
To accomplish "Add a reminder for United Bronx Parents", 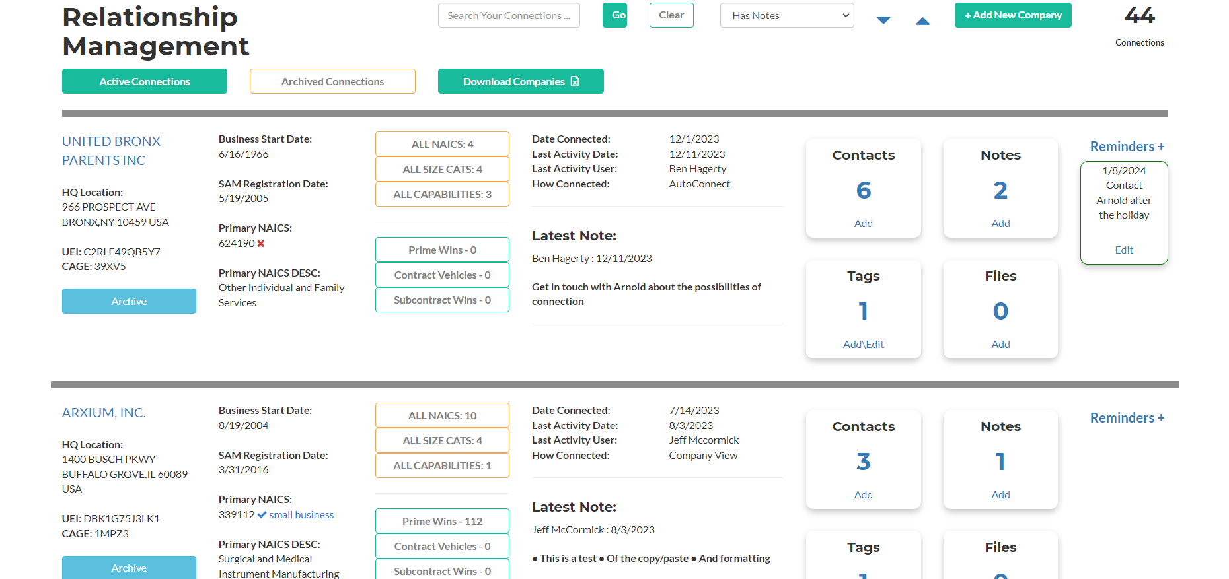I will 1127,147.
